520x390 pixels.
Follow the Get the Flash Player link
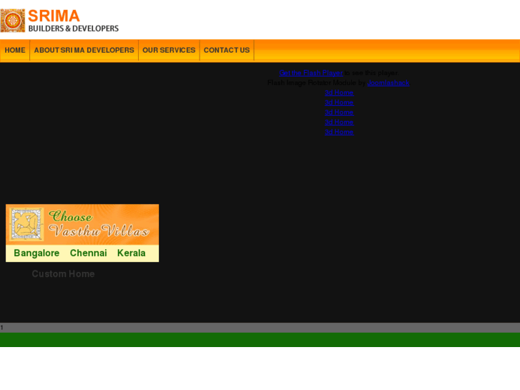[310, 73]
